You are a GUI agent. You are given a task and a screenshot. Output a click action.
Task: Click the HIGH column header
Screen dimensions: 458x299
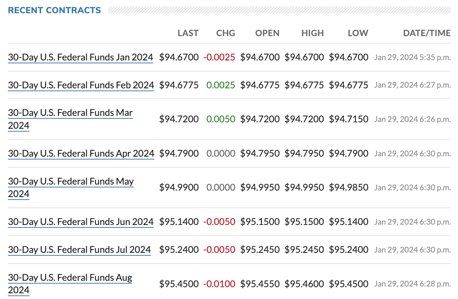[x=313, y=33]
